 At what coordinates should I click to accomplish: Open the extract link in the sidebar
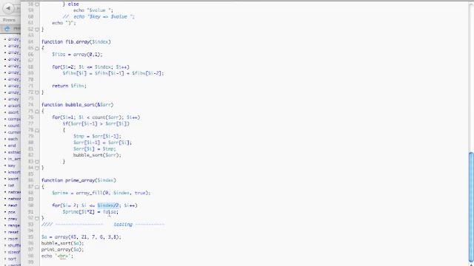pos(14,152)
